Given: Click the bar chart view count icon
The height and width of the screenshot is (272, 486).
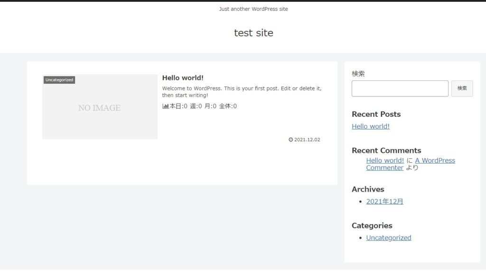Looking at the screenshot, I should (166, 106).
